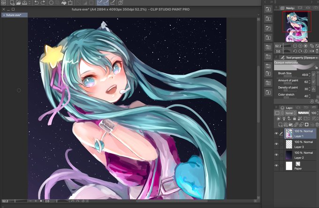The image size is (319, 208).
Task: Open Density of paint dynamics settings button
Action: pyautogui.click(x=313, y=89)
